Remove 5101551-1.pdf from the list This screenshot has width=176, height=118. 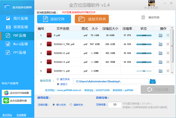click(168, 71)
